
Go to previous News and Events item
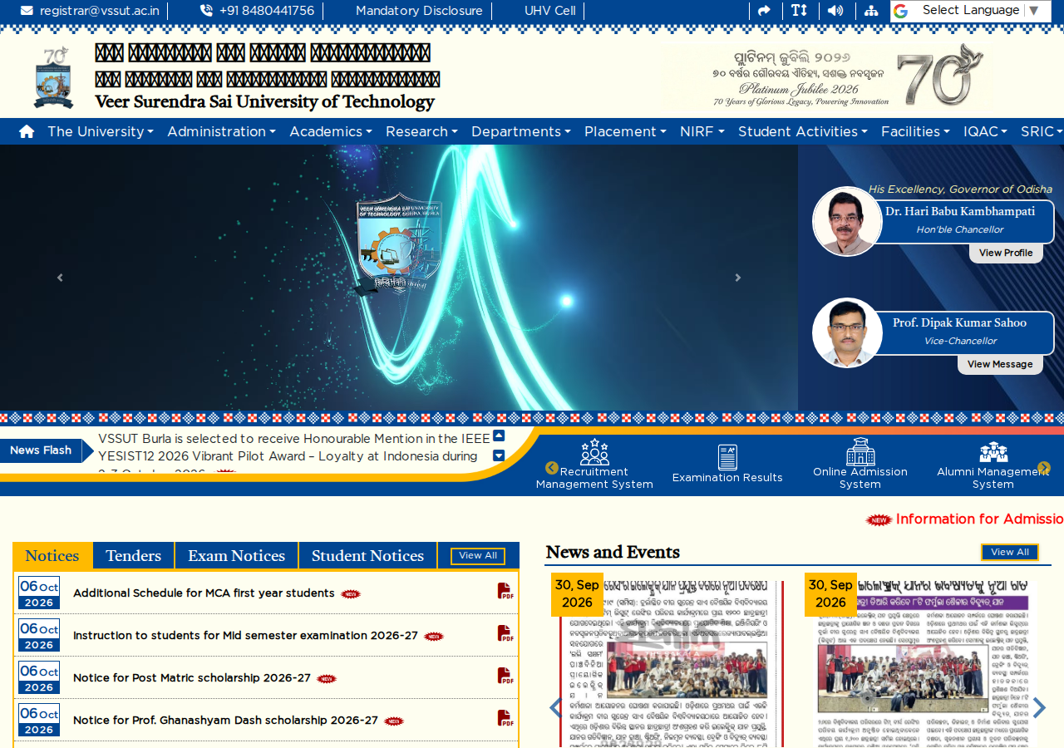tap(555, 708)
